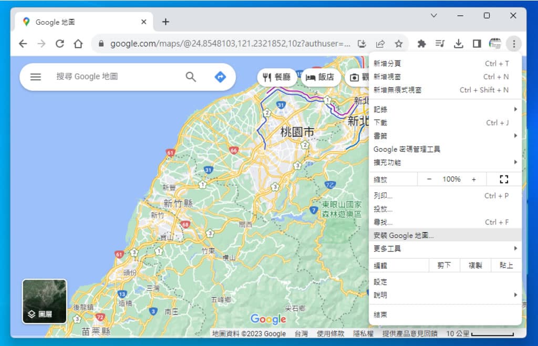Image resolution: width=538 pixels, height=346 pixels.
Task: Click the profile avatar in toolbar
Action: click(x=495, y=44)
